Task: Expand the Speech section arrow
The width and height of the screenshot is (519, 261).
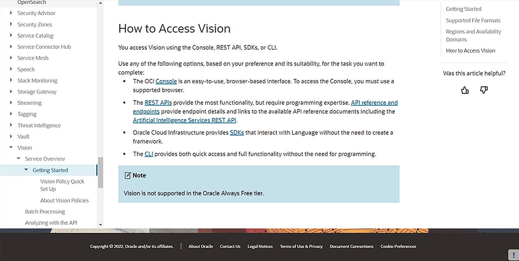Action: tap(11, 69)
